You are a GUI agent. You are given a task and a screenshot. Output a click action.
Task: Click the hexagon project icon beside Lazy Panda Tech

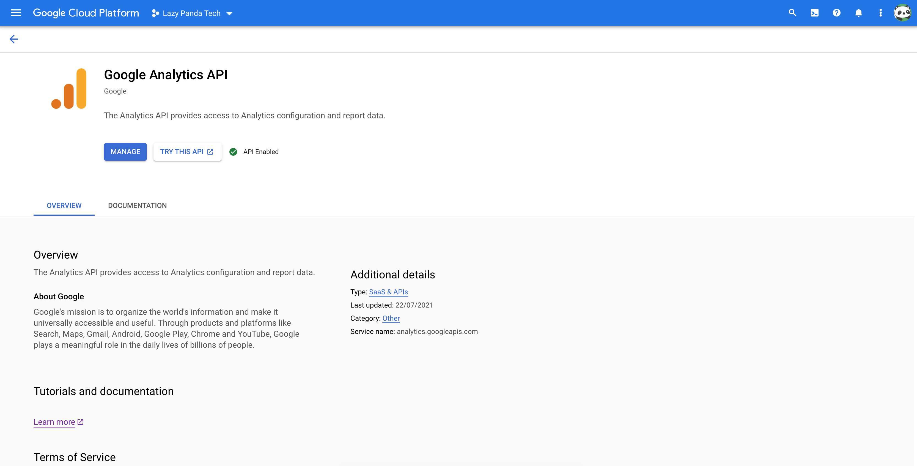155,13
